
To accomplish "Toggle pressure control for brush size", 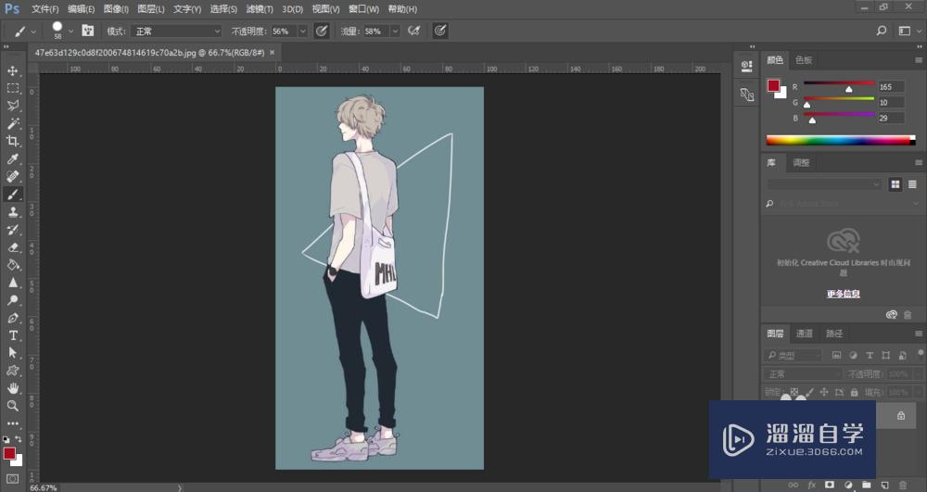I will pyautogui.click(x=440, y=31).
